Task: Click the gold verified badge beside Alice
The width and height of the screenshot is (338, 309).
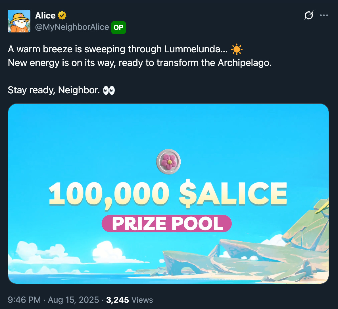Action: (x=62, y=15)
